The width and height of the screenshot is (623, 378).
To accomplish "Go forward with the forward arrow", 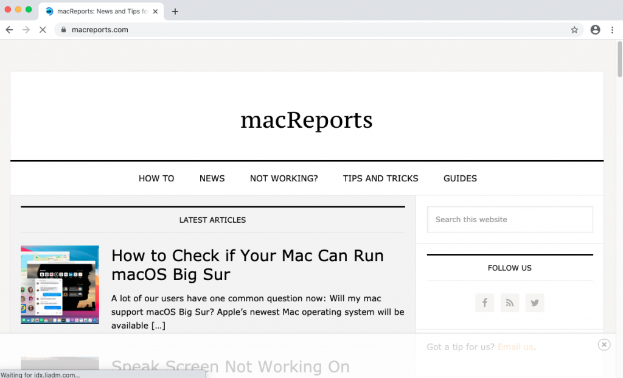I will point(26,30).
